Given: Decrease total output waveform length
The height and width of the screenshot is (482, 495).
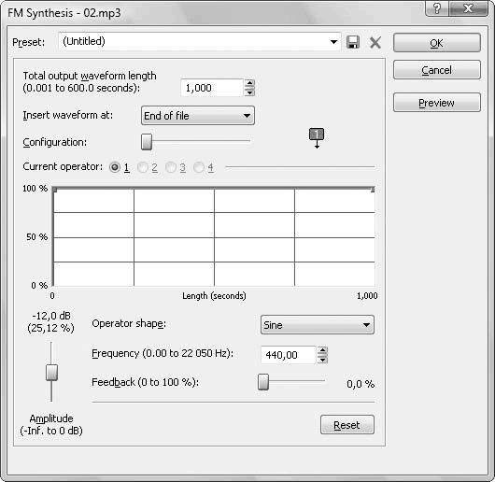Looking at the screenshot, I should tap(249, 92).
